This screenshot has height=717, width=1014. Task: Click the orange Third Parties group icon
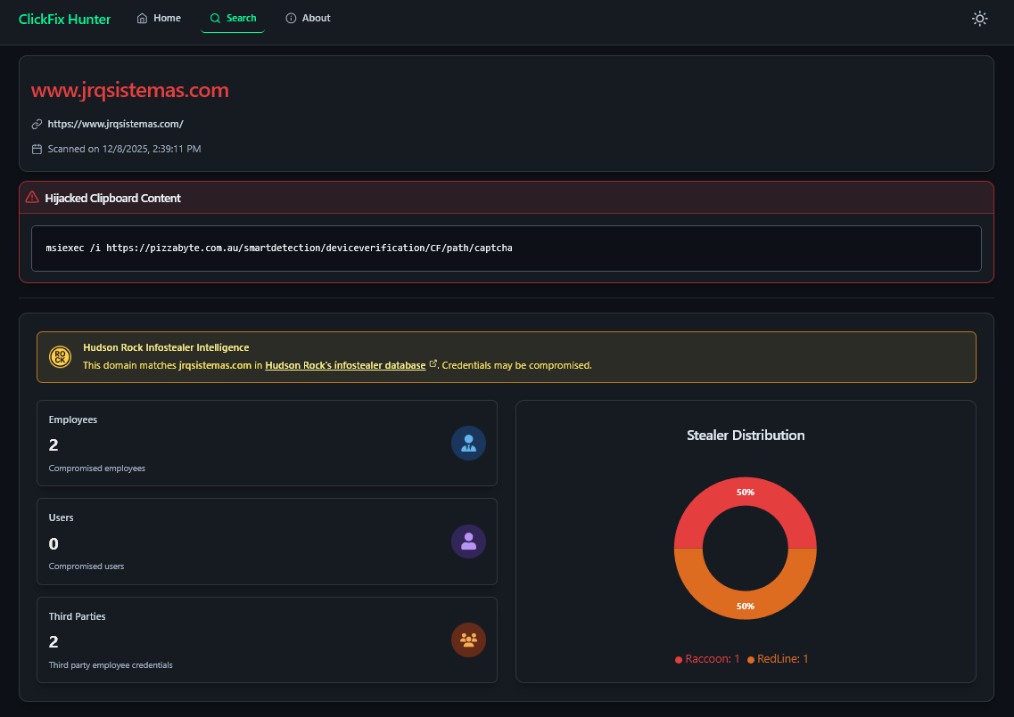[x=468, y=640]
